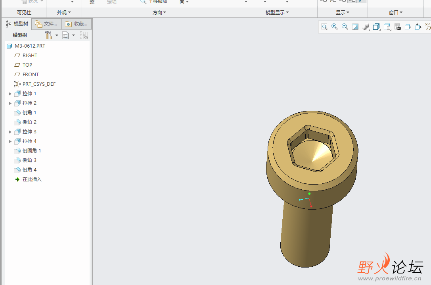Open the 方向 group dropdown
The height and width of the screenshot is (285, 431).
pos(159,12)
